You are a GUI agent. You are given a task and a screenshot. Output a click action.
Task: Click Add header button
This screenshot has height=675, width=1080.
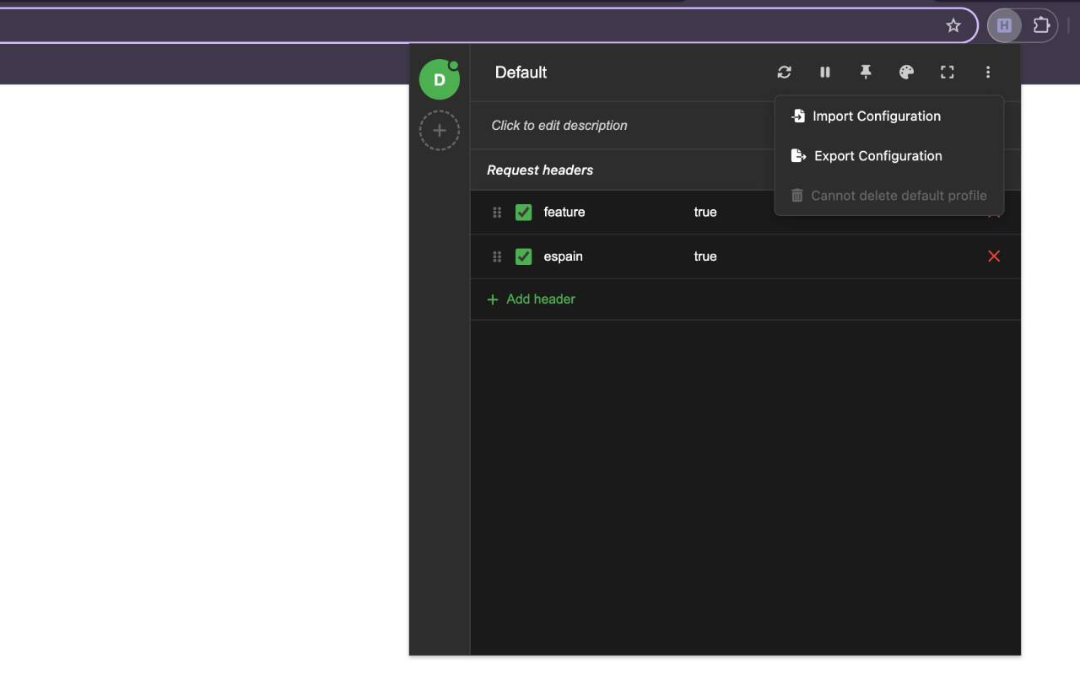click(532, 300)
